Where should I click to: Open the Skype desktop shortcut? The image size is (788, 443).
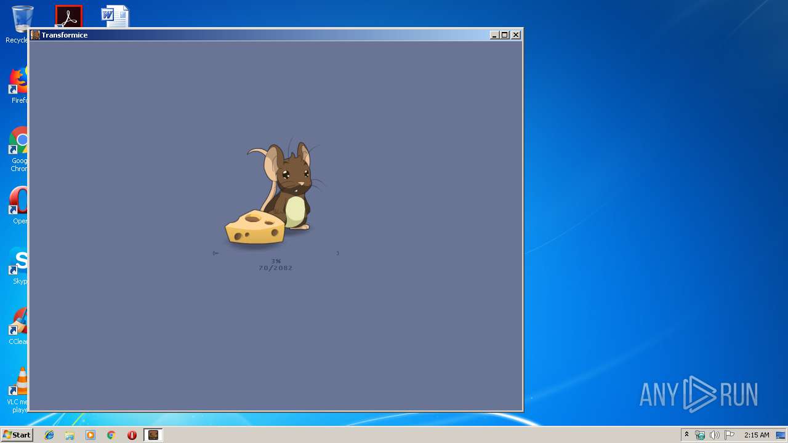tap(18, 265)
